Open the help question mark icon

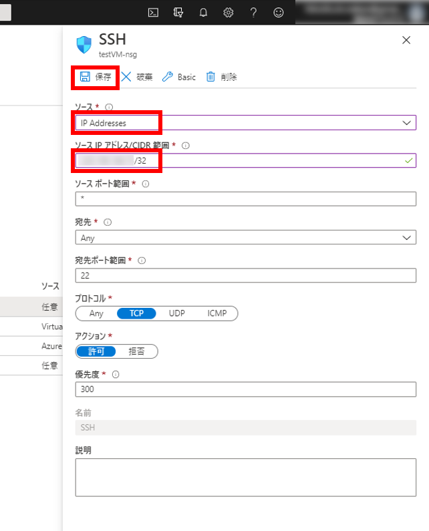pyautogui.click(x=253, y=12)
